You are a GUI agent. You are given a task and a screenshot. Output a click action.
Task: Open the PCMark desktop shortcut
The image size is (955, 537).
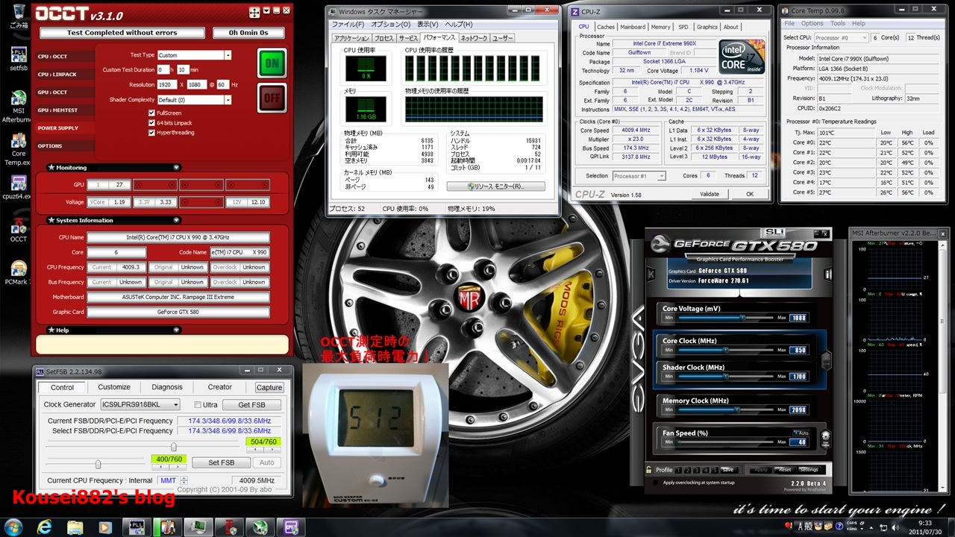(19, 272)
